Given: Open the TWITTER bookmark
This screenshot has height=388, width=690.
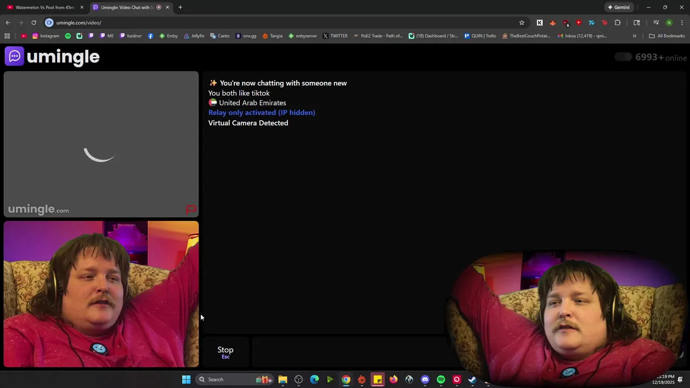Looking at the screenshot, I should [x=335, y=36].
